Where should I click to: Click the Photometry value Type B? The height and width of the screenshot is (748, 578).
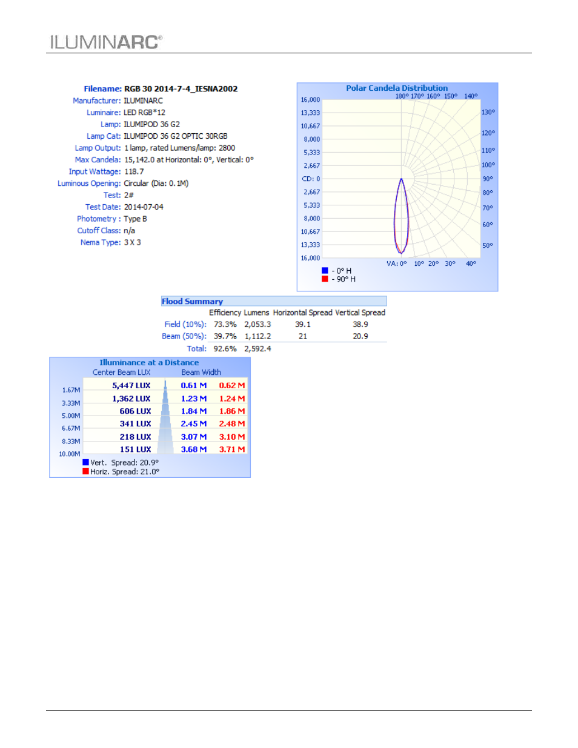click(x=135, y=219)
